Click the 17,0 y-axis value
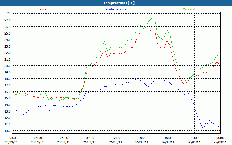 tap(8, 85)
